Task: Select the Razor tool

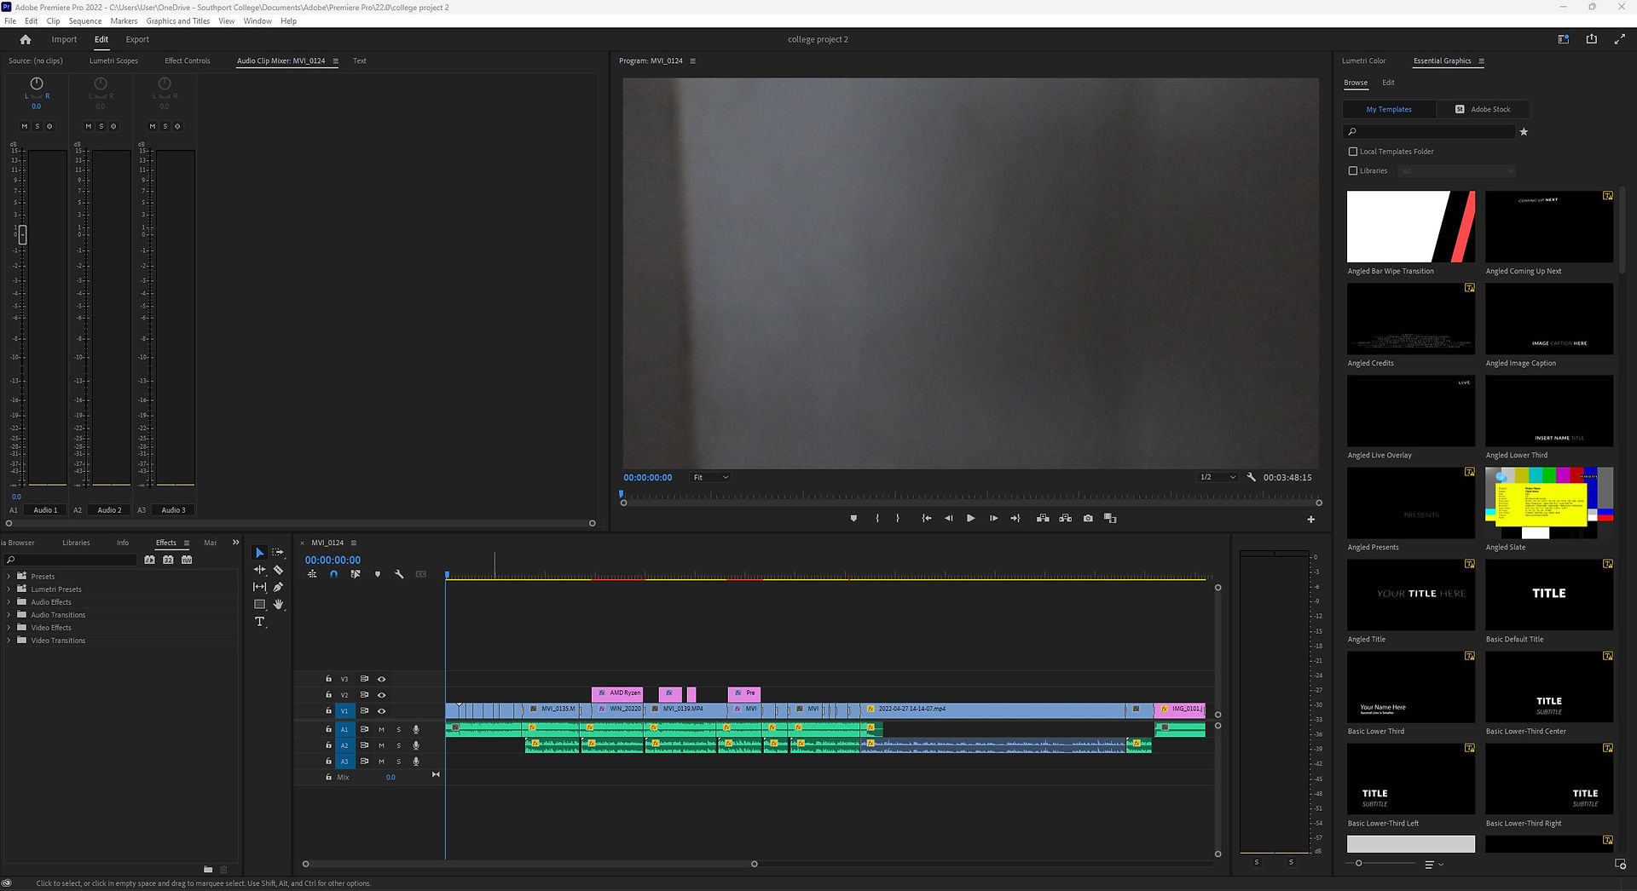Action: click(x=278, y=570)
